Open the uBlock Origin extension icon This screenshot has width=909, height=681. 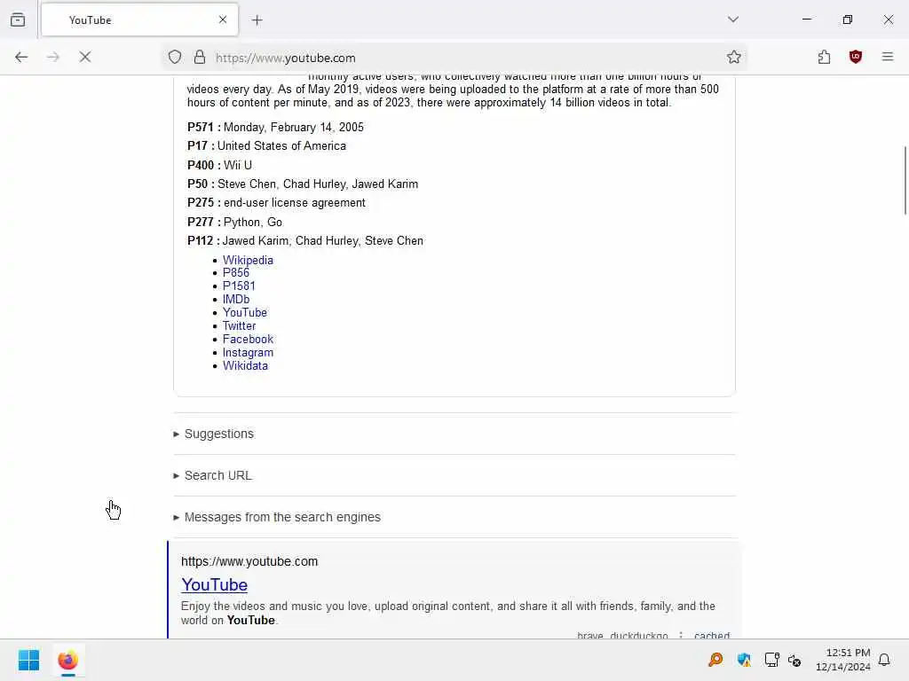(x=855, y=57)
